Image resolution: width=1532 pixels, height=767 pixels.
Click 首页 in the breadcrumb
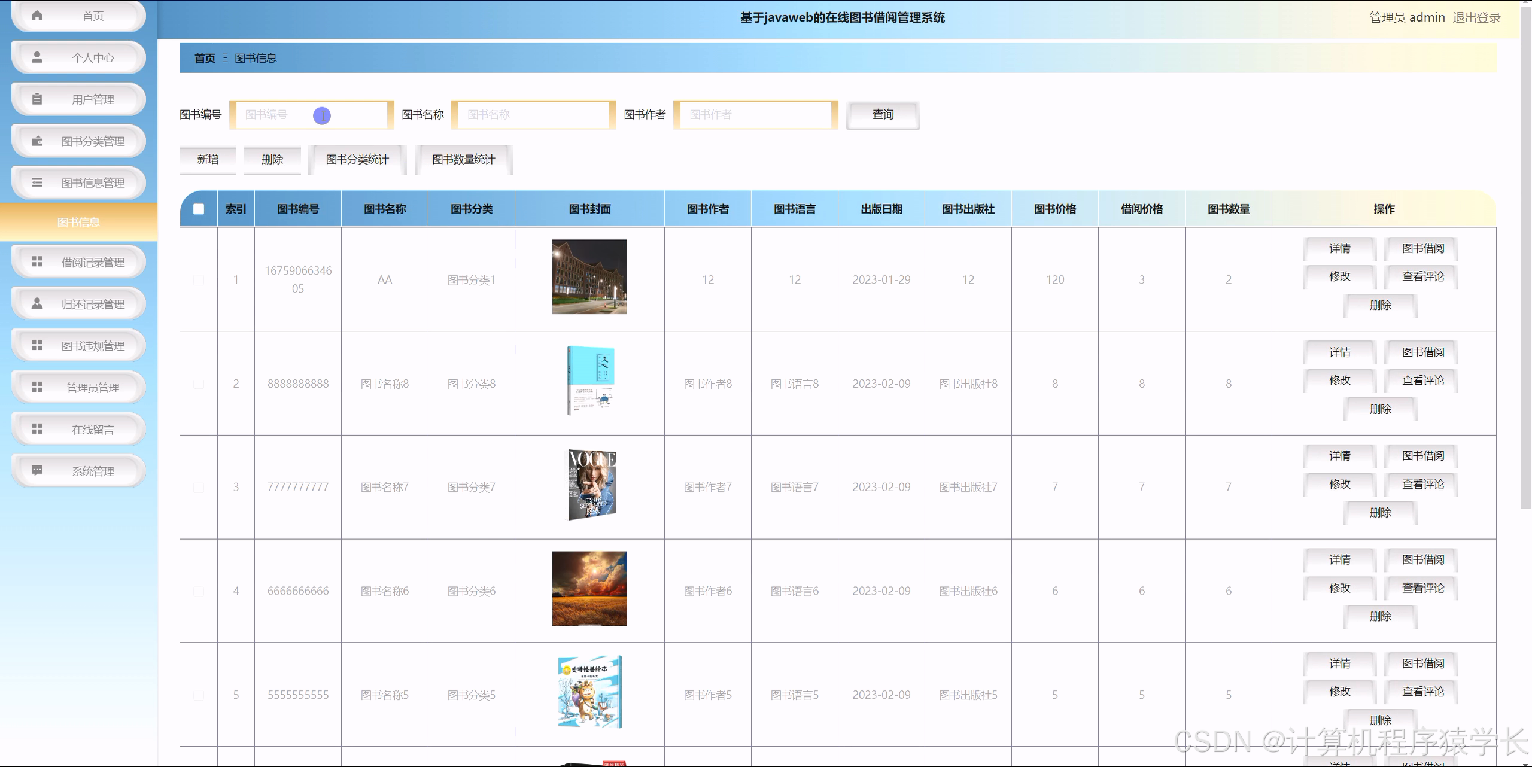tap(205, 59)
